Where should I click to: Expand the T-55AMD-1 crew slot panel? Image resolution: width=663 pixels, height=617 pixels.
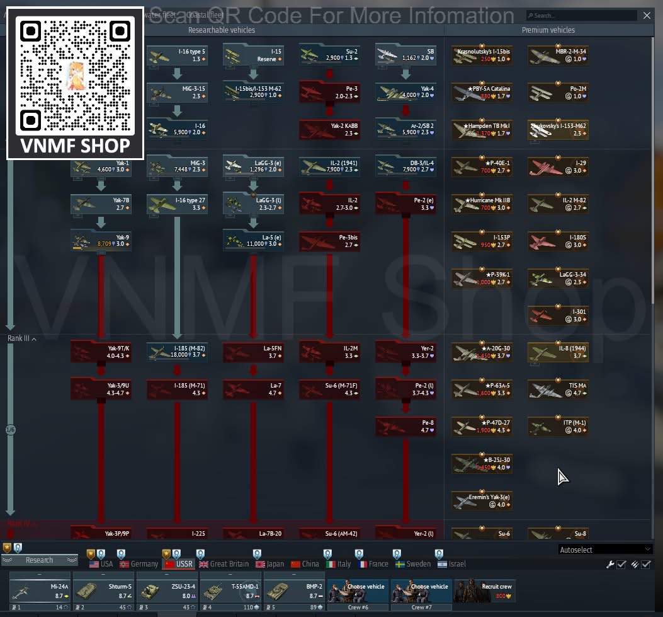coord(230,574)
